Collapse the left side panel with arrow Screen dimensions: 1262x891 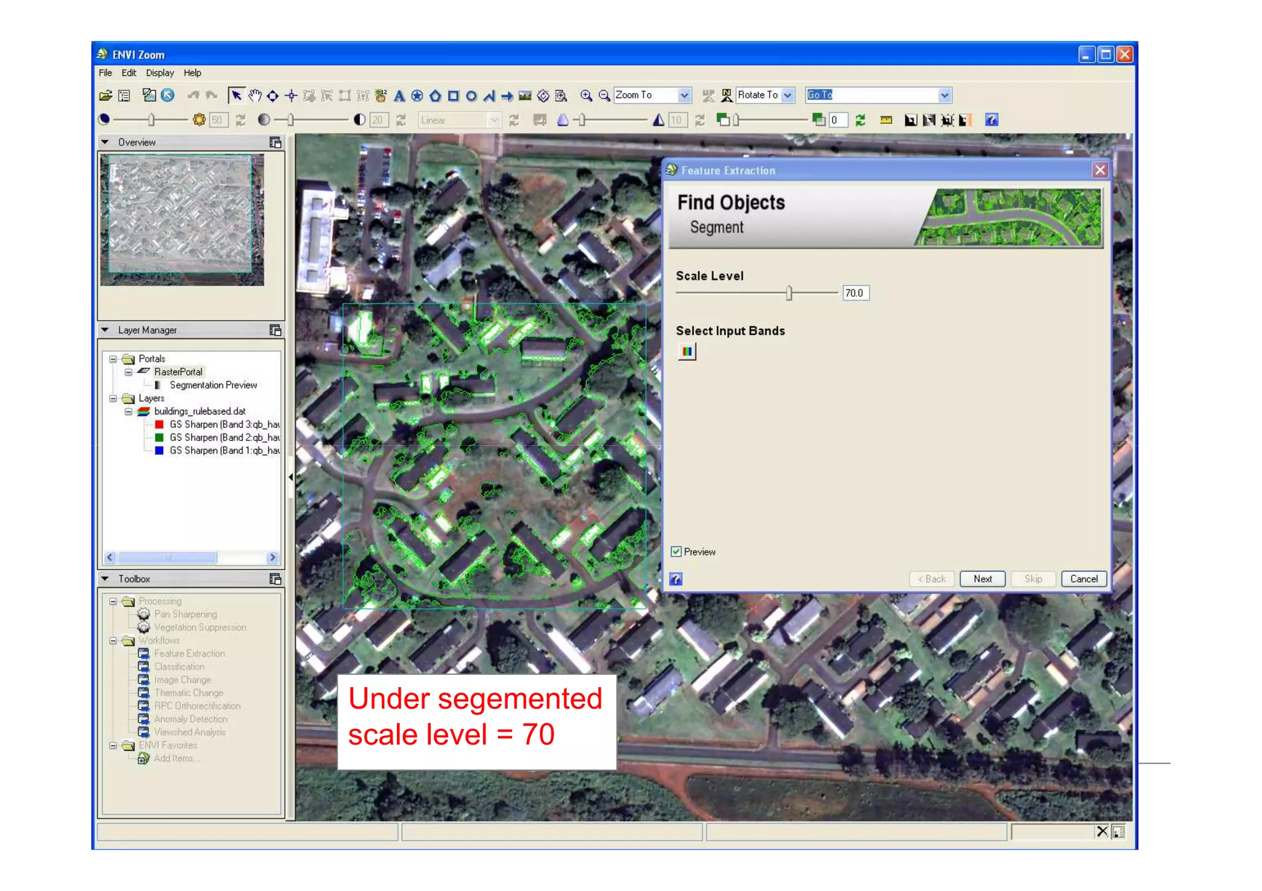(291, 477)
